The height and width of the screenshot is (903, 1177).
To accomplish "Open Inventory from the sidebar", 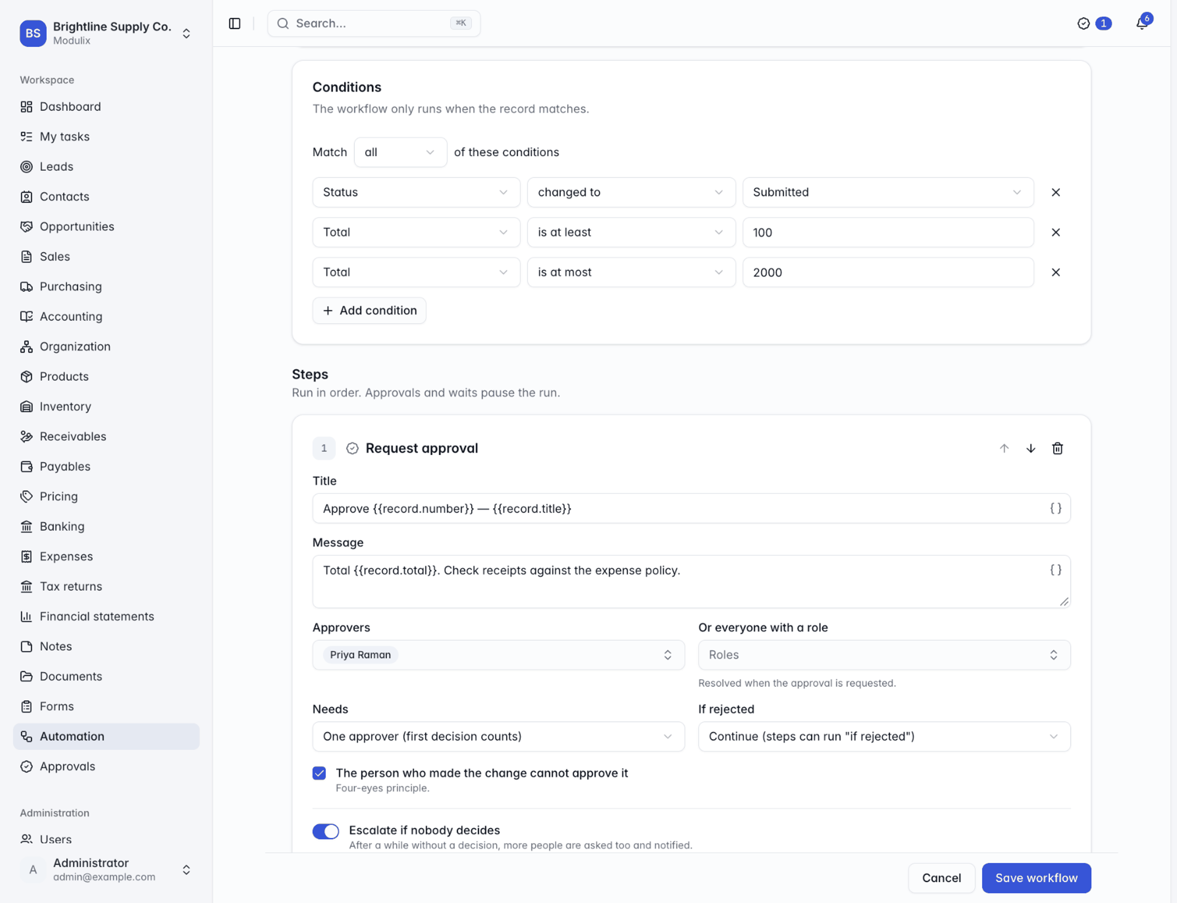I will [x=106, y=406].
